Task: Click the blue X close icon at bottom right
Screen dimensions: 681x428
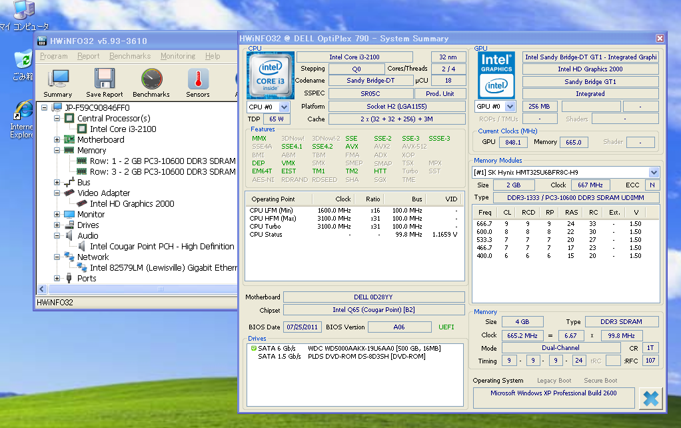Action: [650, 399]
